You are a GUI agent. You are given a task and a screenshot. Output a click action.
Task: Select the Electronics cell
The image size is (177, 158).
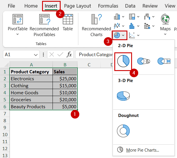[31, 79]
